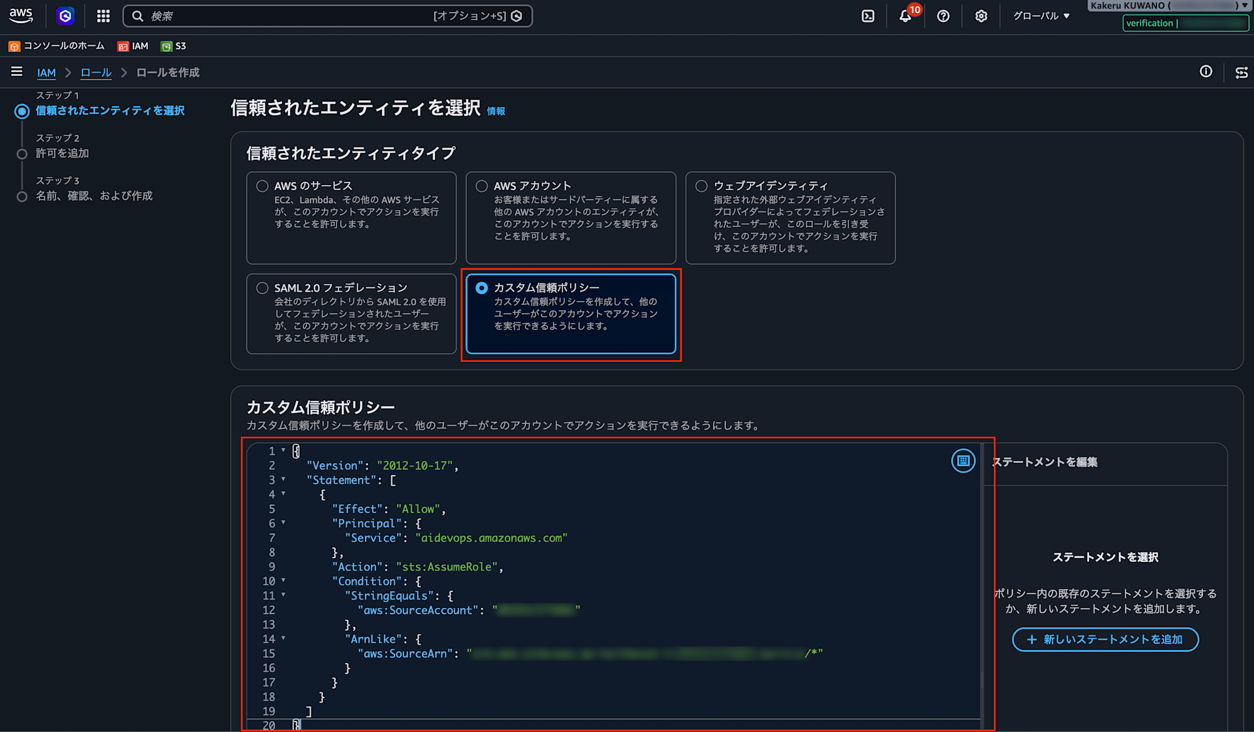The image size is (1254, 732).
Task: Click Add new statement button
Action: coord(1105,640)
